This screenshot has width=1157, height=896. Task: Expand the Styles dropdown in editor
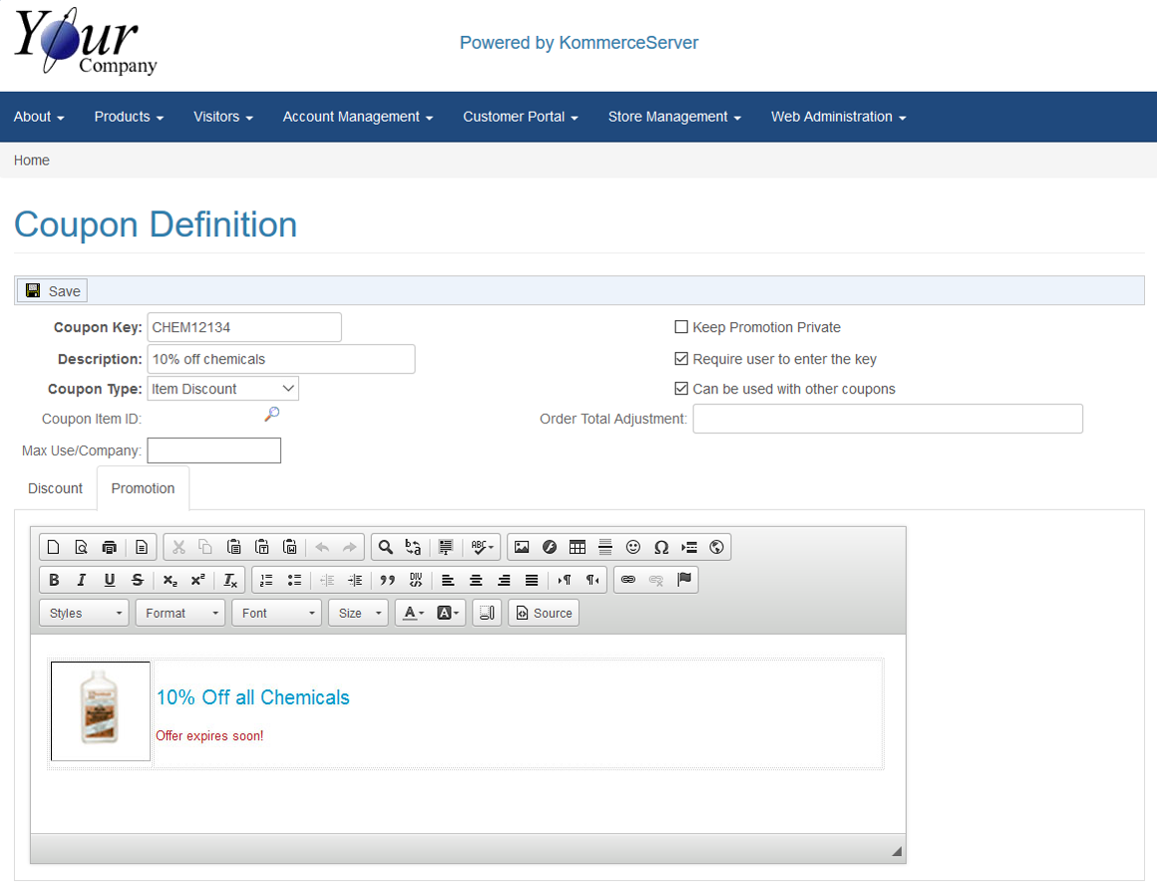pos(85,613)
